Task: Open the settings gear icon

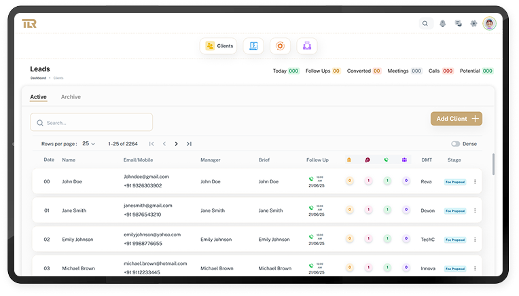Action: (x=473, y=24)
